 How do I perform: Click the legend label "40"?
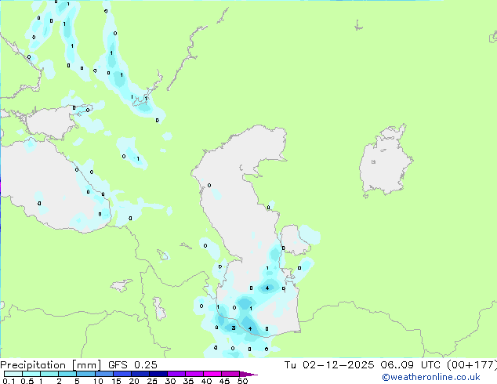pyautogui.click(x=206, y=381)
